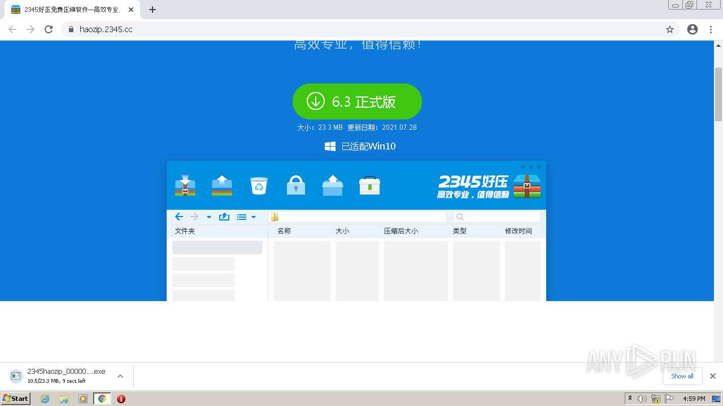Click the extract archive icon in preview

point(222,185)
